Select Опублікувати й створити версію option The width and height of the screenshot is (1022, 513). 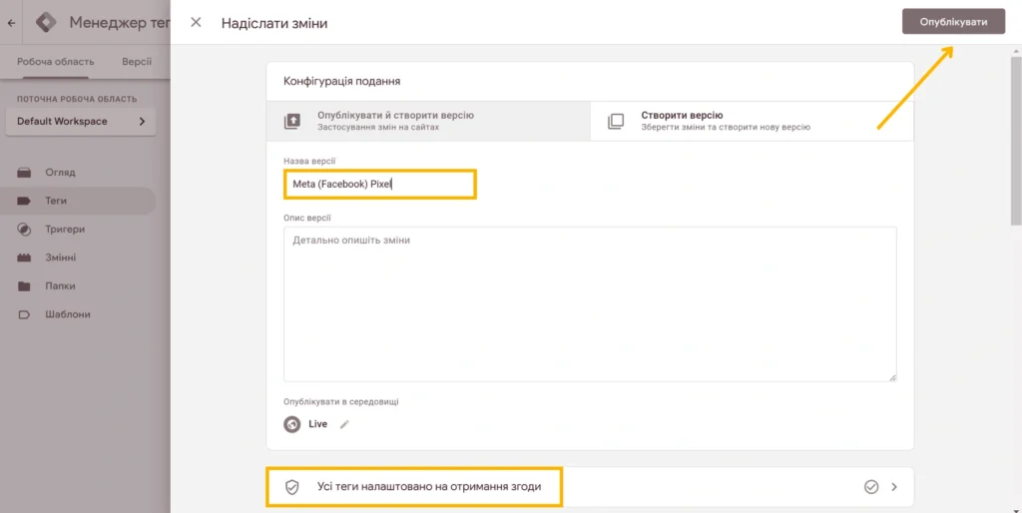[428, 121]
